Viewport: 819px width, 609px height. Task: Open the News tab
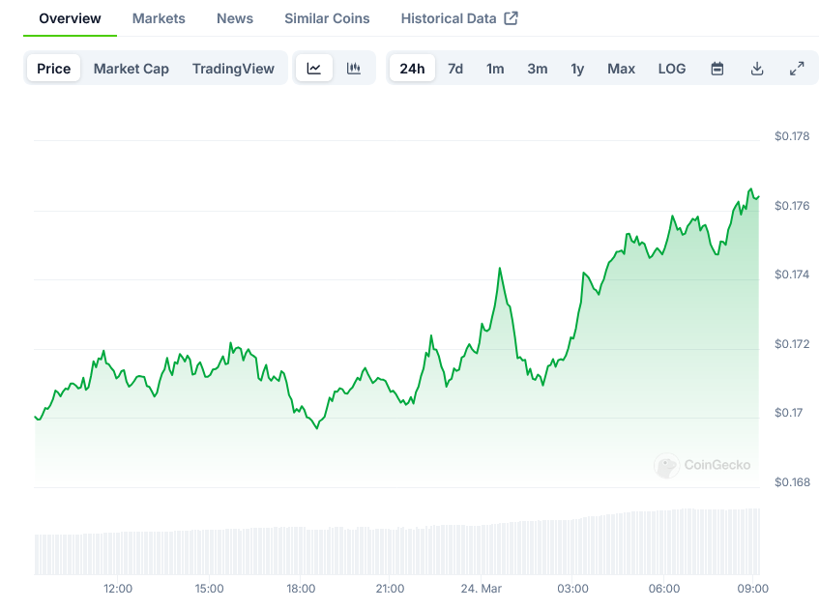tap(235, 18)
